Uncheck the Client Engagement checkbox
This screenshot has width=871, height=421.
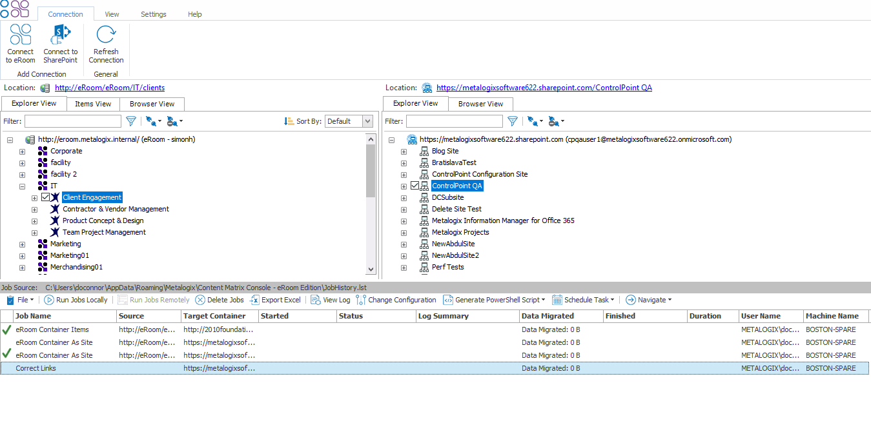[45, 197]
